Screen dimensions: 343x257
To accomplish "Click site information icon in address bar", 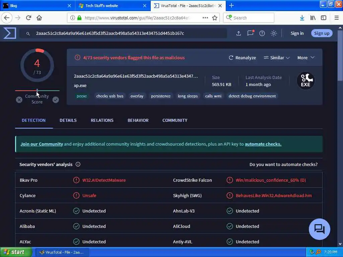I will coord(72,18).
